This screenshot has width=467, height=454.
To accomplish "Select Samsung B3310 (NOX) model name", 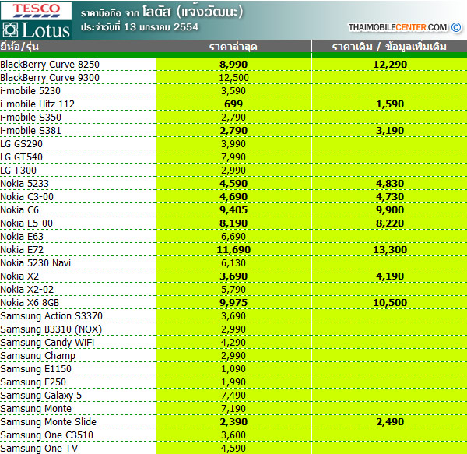I will click(x=51, y=329).
